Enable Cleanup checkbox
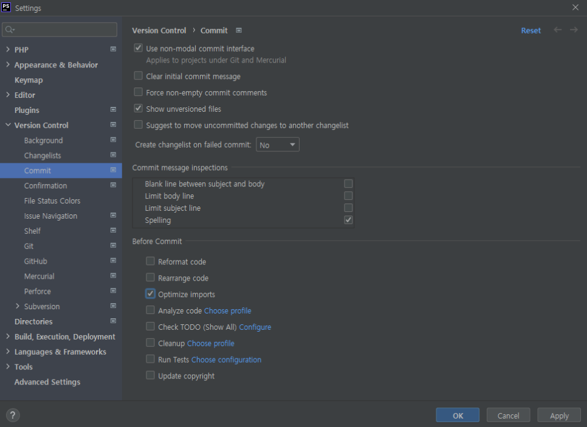587x427 pixels. (x=150, y=343)
